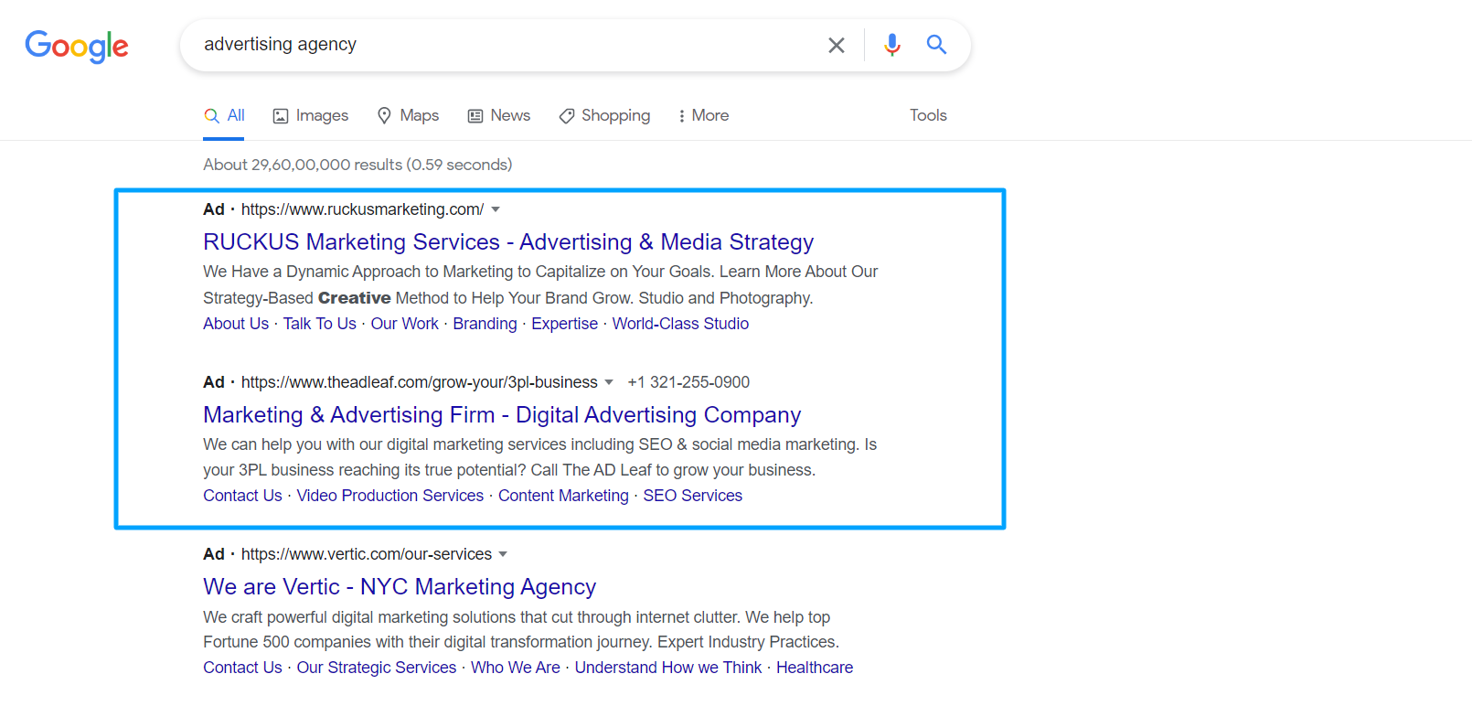The image size is (1472, 706).
Task: Switch to the Shopping tab
Action: click(x=604, y=115)
